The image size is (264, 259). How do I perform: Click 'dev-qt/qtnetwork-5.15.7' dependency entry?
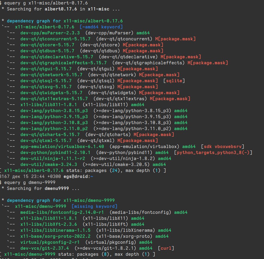pos(51,75)
